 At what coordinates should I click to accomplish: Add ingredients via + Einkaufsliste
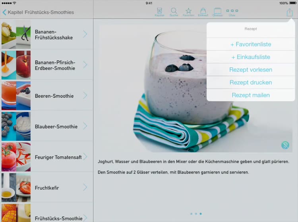tap(251, 57)
